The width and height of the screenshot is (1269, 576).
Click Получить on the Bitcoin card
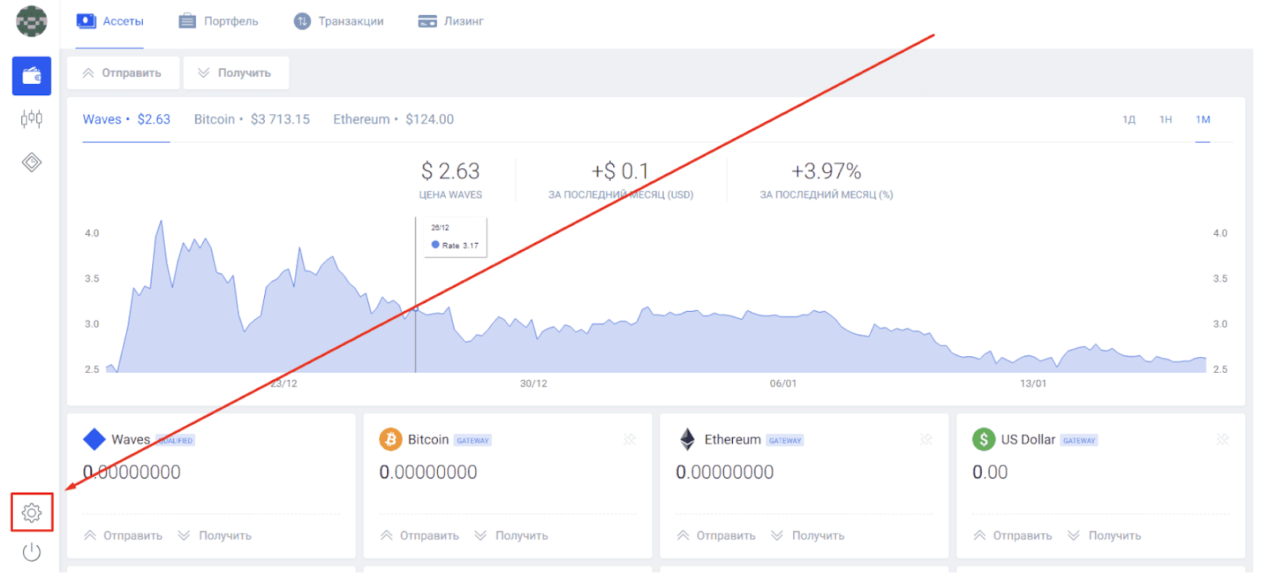[x=512, y=536]
